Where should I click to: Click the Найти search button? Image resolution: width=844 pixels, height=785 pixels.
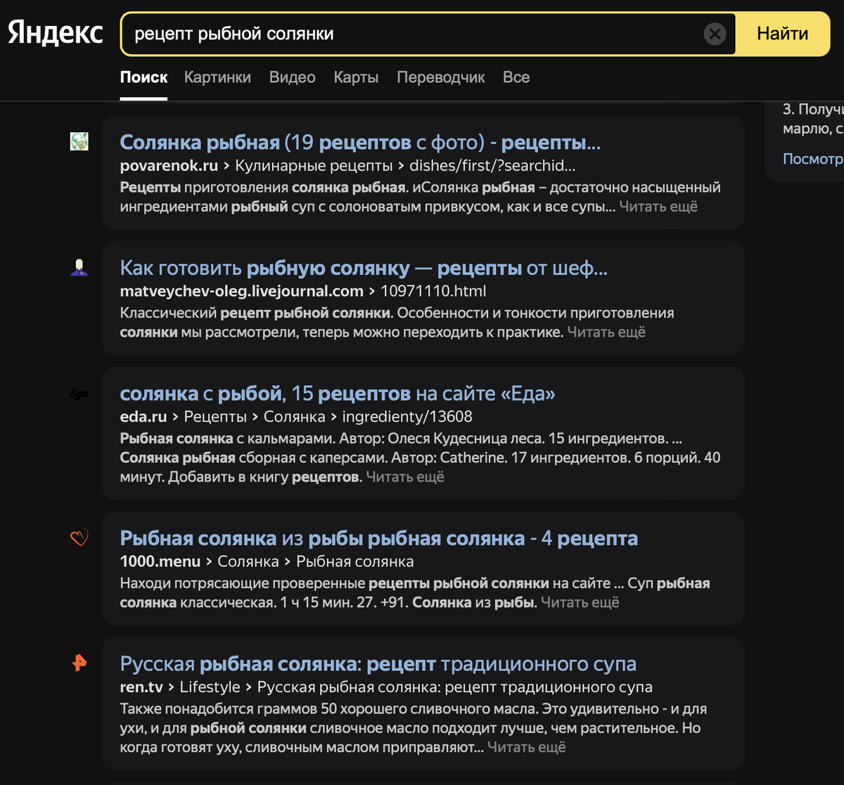[783, 33]
